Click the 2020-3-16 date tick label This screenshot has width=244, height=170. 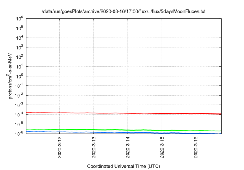196,147
